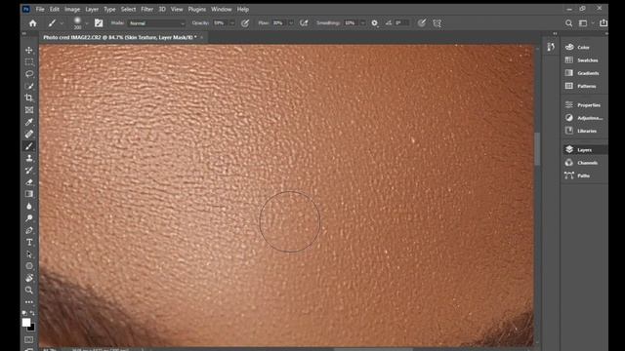This screenshot has width=625, height=351.
Task: Open the painting Mode dropdown set to Normal
Action: [156, 23]
